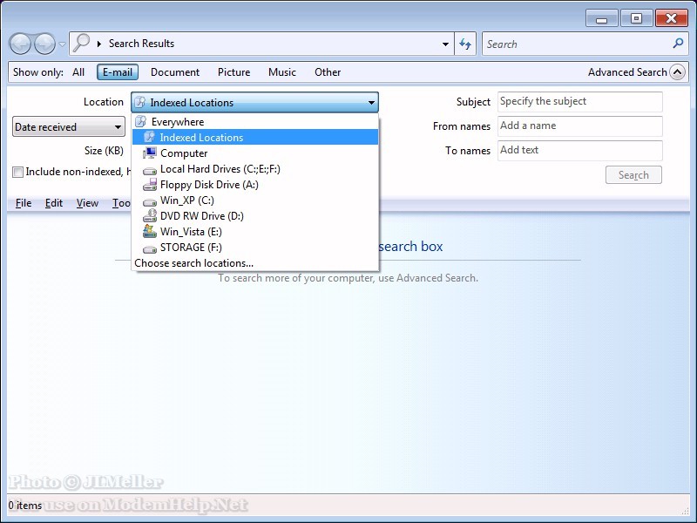697x523 pixels.
Task: Filter results by Picture
Action: [x=233, y=72]
